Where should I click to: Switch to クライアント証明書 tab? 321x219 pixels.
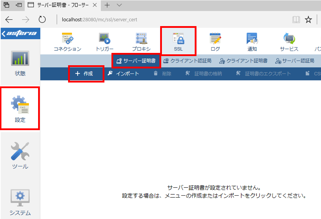tap(243, 61)
